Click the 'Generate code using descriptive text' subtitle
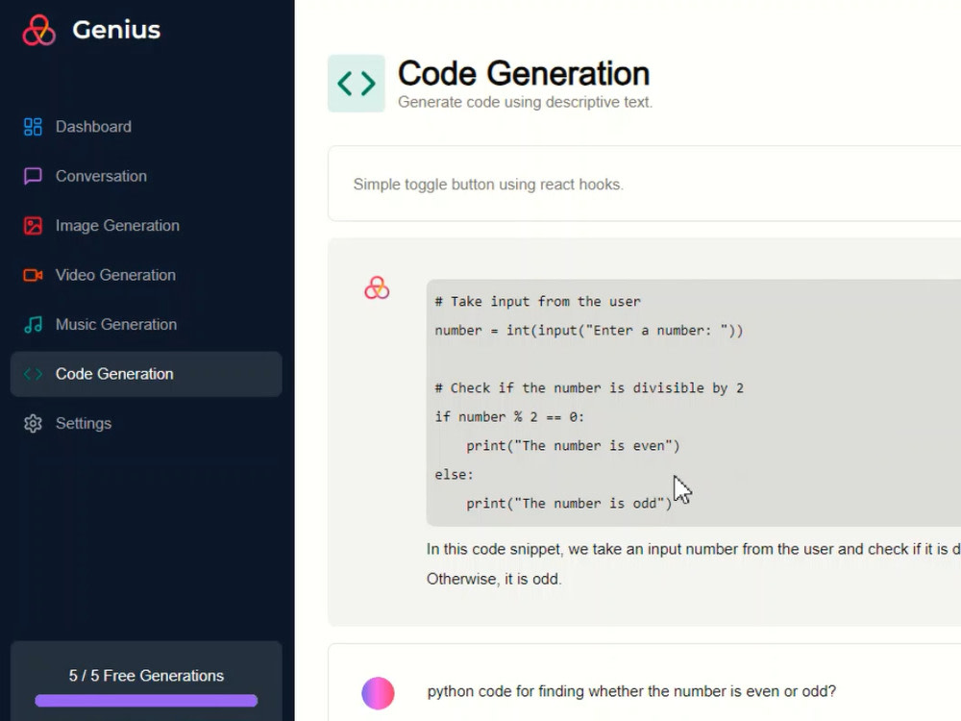961x721 pixels. (x=526, y=102)
